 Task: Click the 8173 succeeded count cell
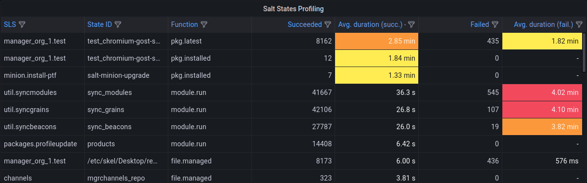(x=293, y=161)
